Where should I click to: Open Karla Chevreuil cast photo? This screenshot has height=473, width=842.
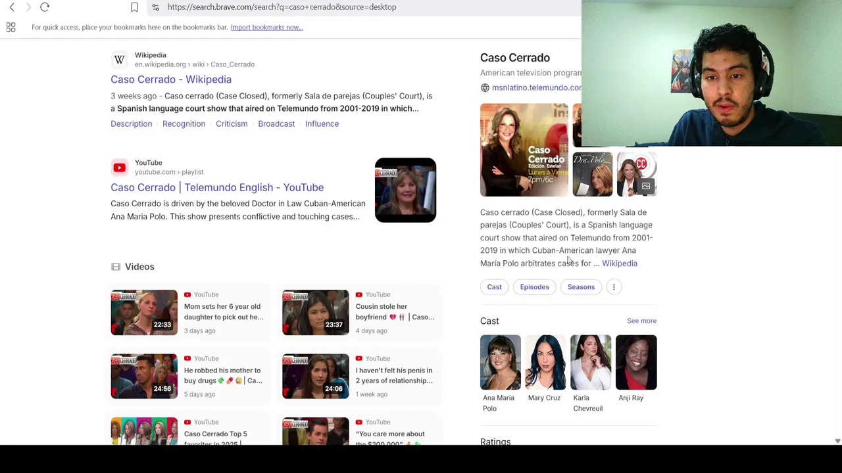tap(591, 363)
